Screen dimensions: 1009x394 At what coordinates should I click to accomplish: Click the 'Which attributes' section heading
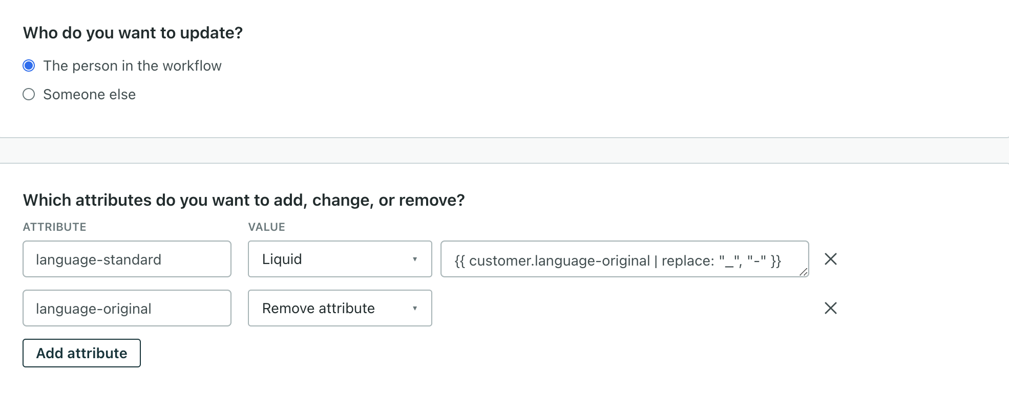[244, 200]
